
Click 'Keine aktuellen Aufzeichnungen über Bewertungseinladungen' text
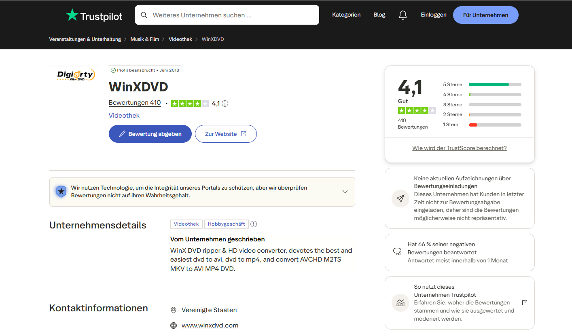click(462, 182)
